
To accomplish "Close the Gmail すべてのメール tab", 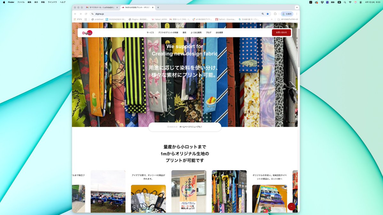I will tap(117, 7).
